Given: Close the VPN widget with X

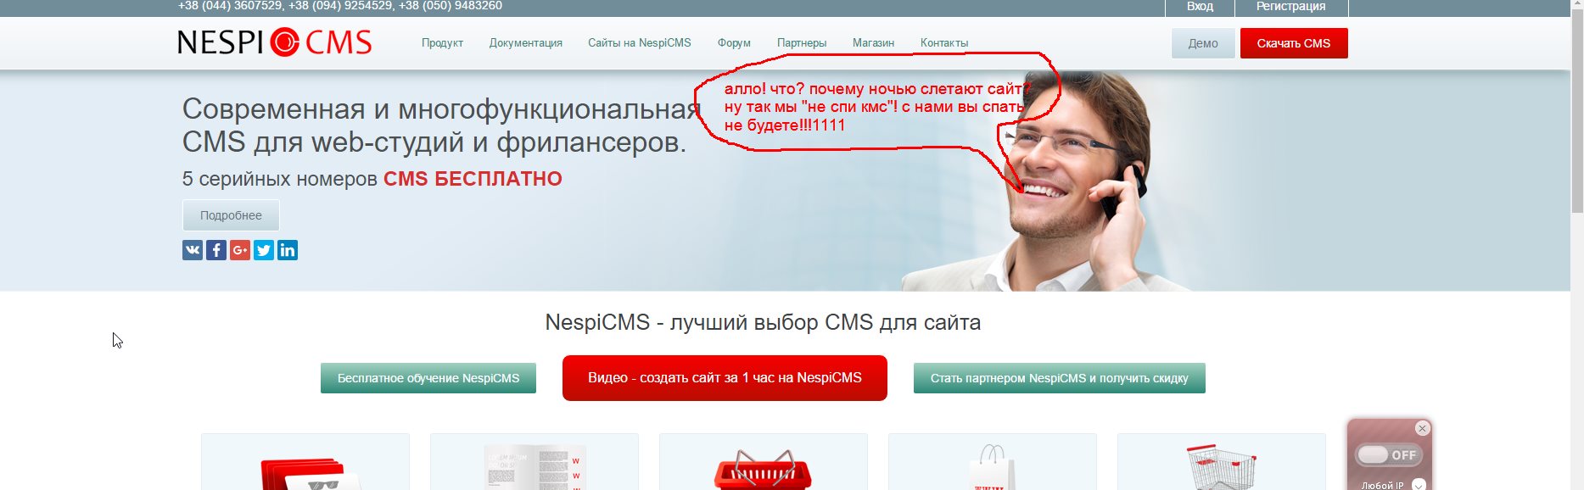Looking at the screenshot, I should click(x=1423, y=428).
